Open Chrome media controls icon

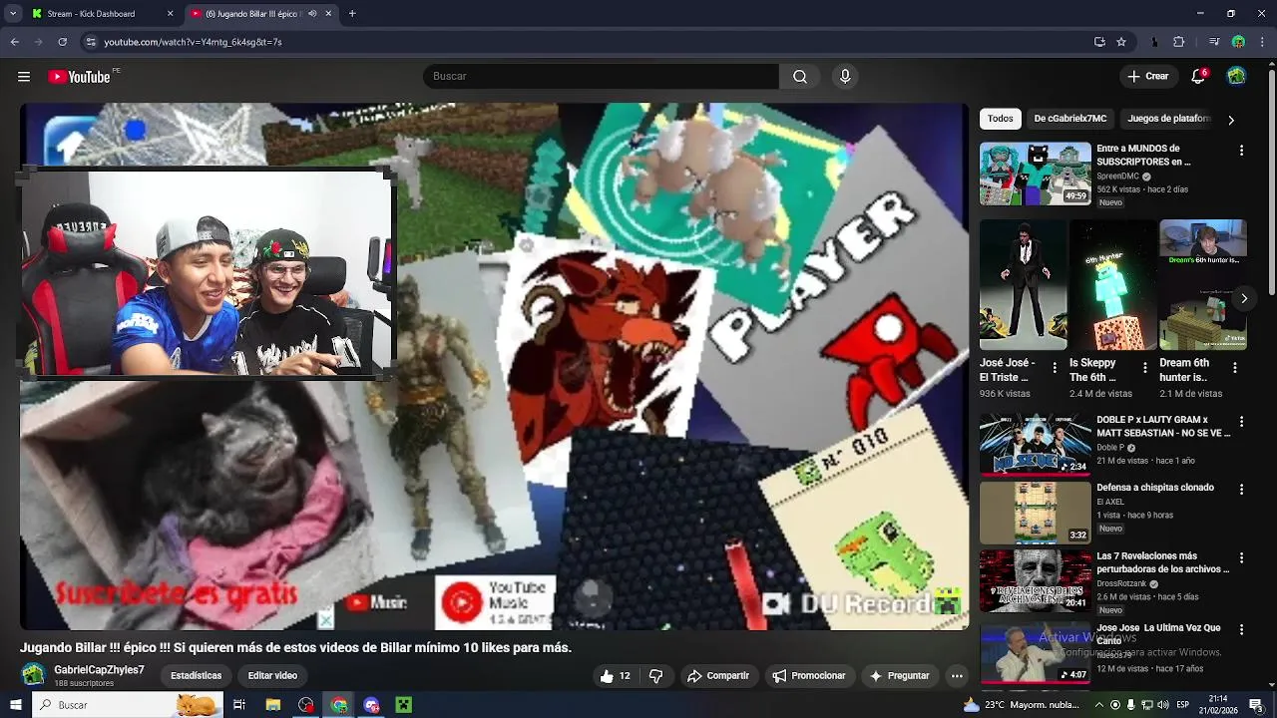coord(1214,42)
